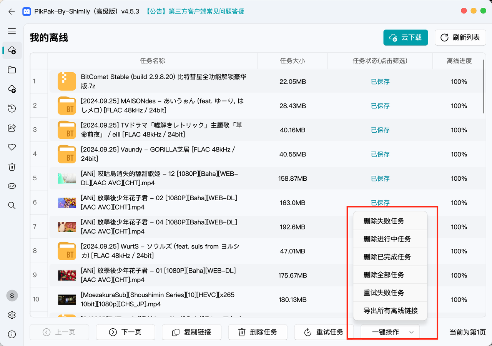492x346 pixels.
Task: Click the back arrow in title bar
Action: 12,12
